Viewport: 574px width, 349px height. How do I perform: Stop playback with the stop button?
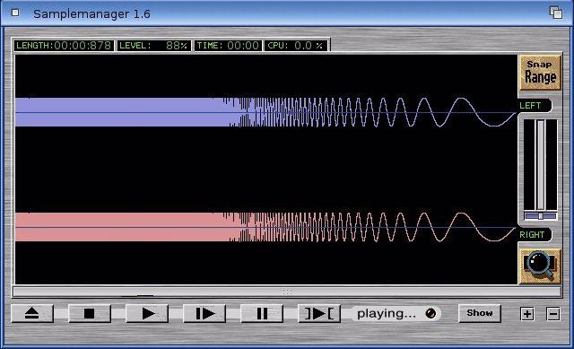90,313
